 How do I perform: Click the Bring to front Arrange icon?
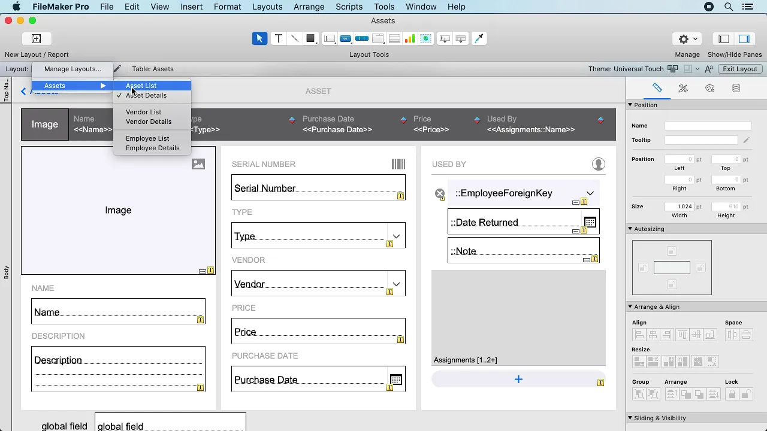pos(671,394)
